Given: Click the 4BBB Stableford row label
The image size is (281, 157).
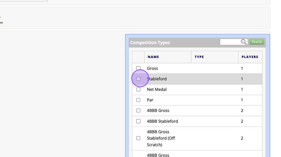Looking at the screenshot, I should click(162, 121).
